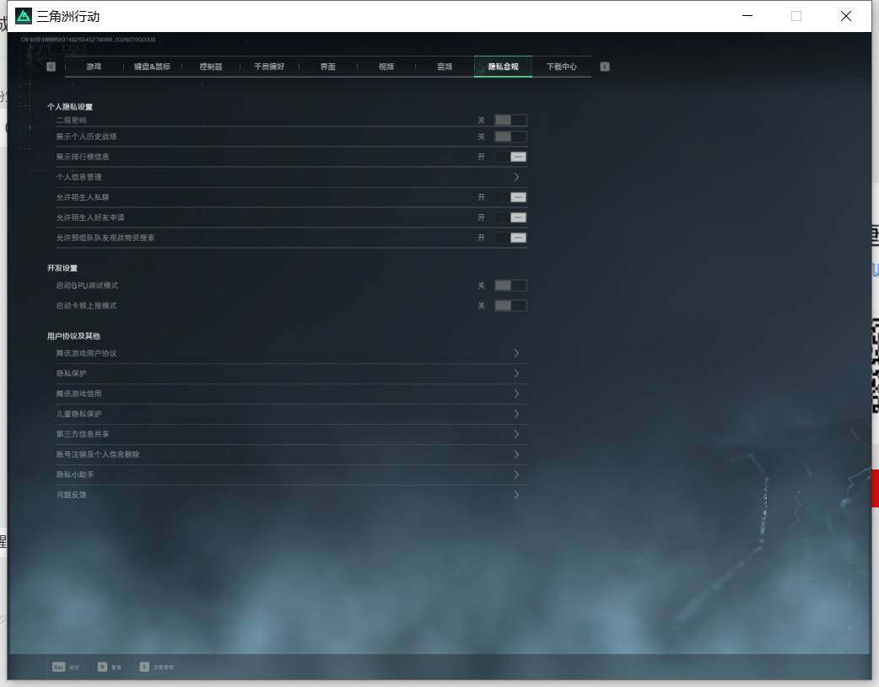Click the 第三方信息共享 label
Viewport: 879px width, 687px height.
(x=83, y=434)
